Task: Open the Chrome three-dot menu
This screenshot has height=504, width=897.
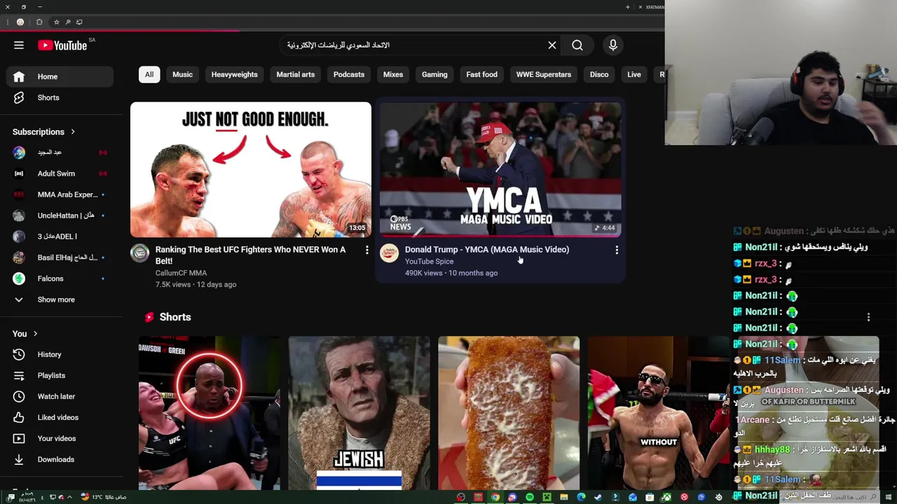Action: (8, 22)
